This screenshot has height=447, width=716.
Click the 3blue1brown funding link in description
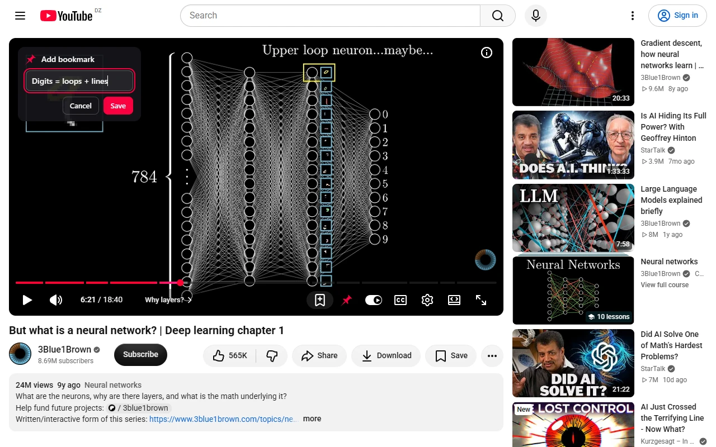[x=139, y=408]
